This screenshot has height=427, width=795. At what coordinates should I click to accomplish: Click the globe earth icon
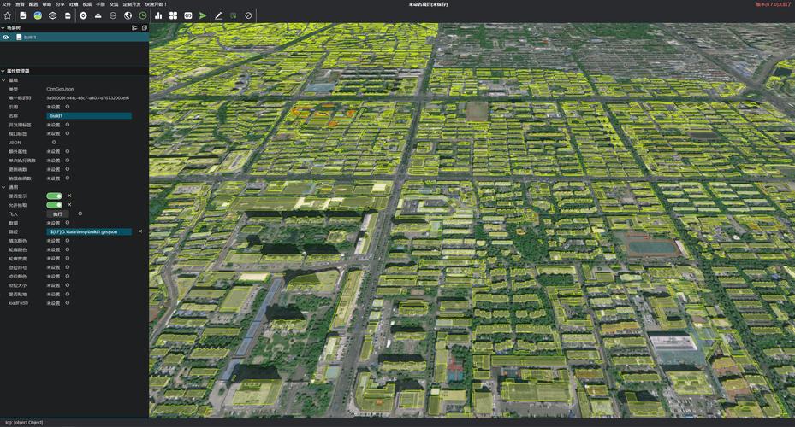coord(128,15)
